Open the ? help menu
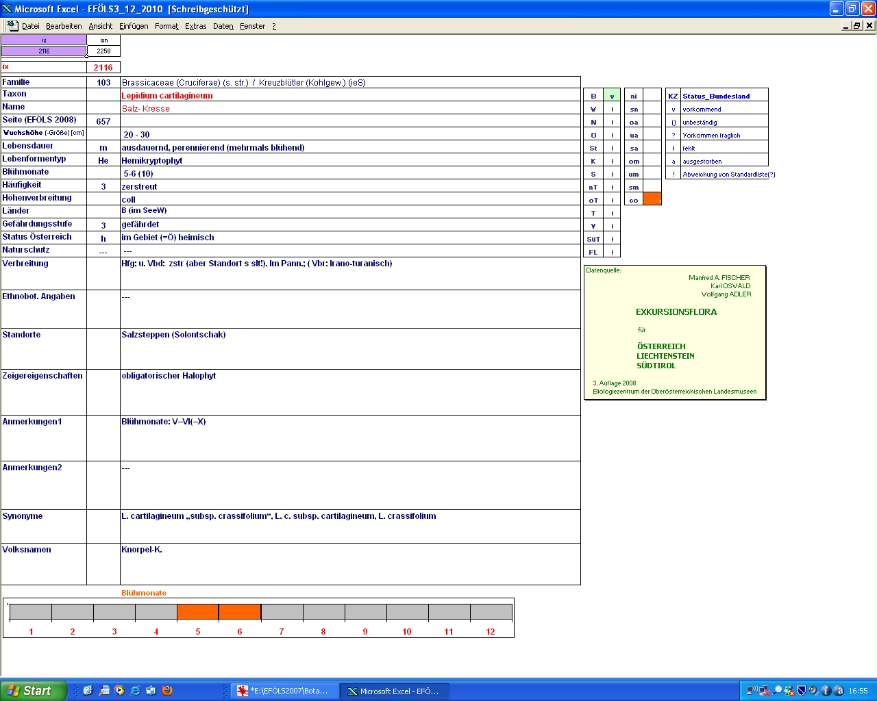877x701 pixels. pyautogui.click(x=274, y=26)
